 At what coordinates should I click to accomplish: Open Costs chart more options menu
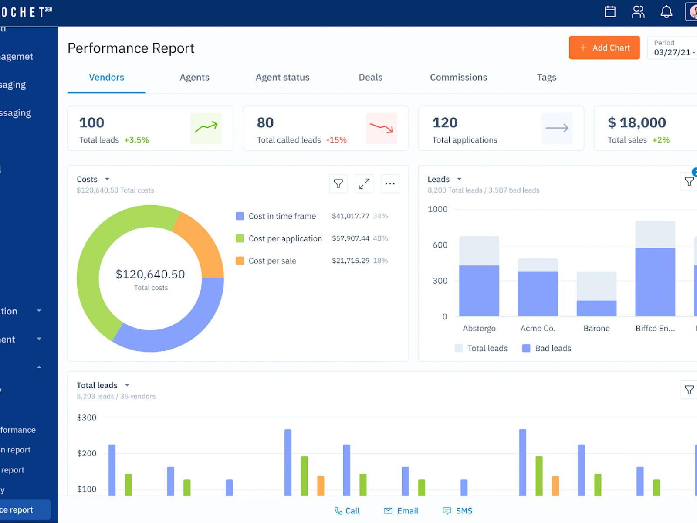[x=390, y=184]
